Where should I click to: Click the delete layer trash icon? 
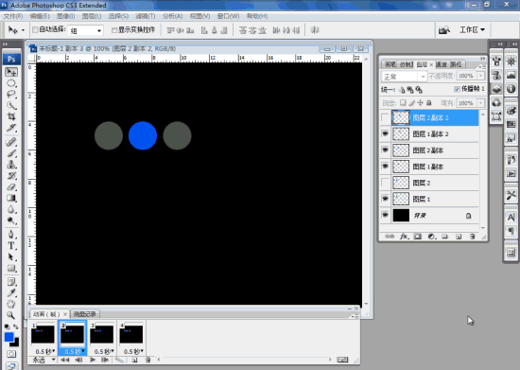472,237
